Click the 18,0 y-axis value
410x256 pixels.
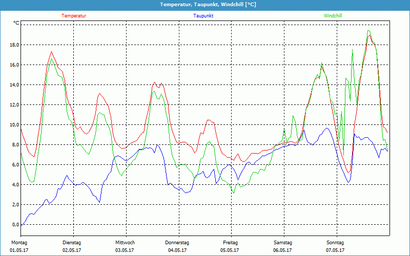15,45
